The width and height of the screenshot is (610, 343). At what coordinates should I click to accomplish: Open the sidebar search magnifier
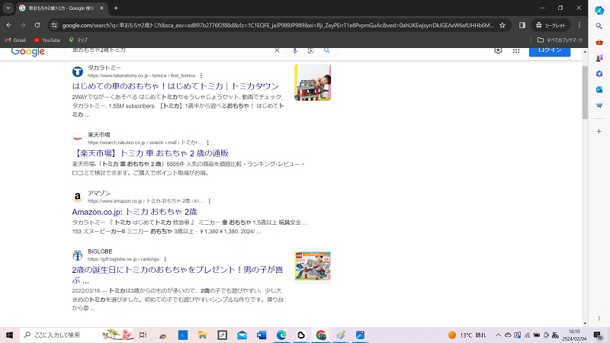pos(599,26)
